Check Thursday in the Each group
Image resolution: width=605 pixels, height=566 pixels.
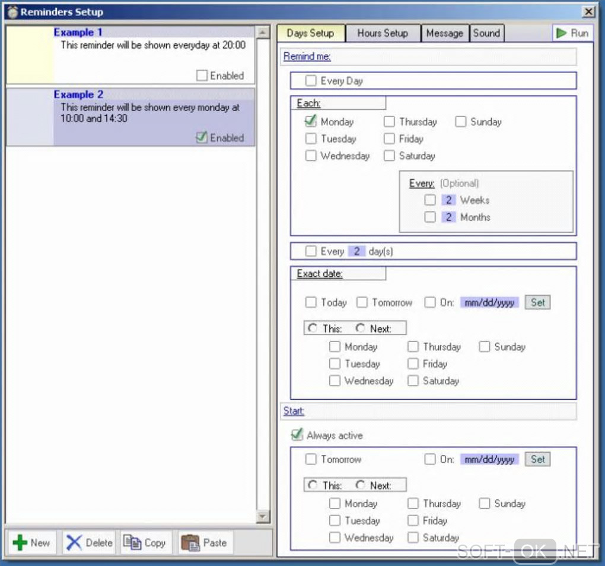[x=389, y=122]
